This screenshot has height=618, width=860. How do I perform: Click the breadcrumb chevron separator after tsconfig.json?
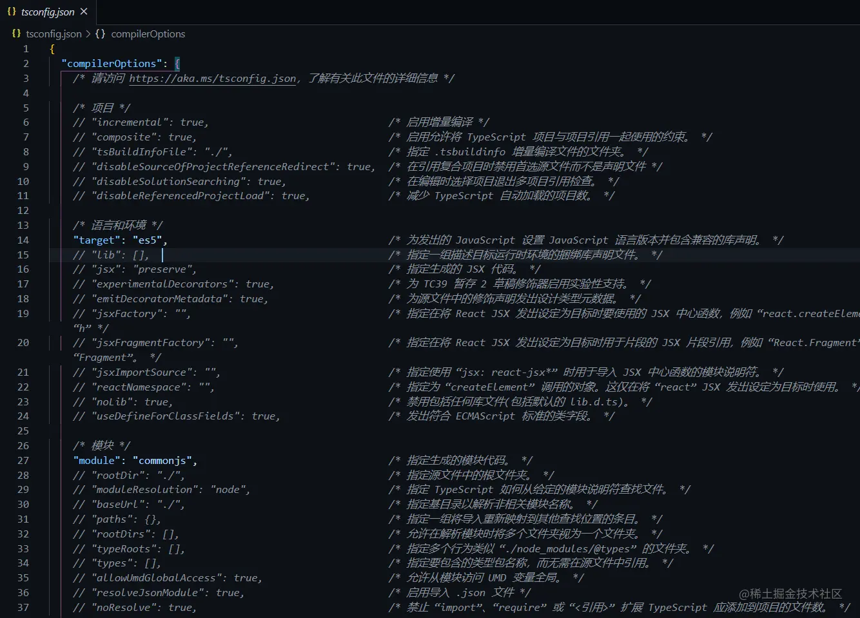click(x=88, y=34)
